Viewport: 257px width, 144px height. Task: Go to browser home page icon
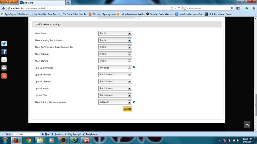click(x=253, y=8)
